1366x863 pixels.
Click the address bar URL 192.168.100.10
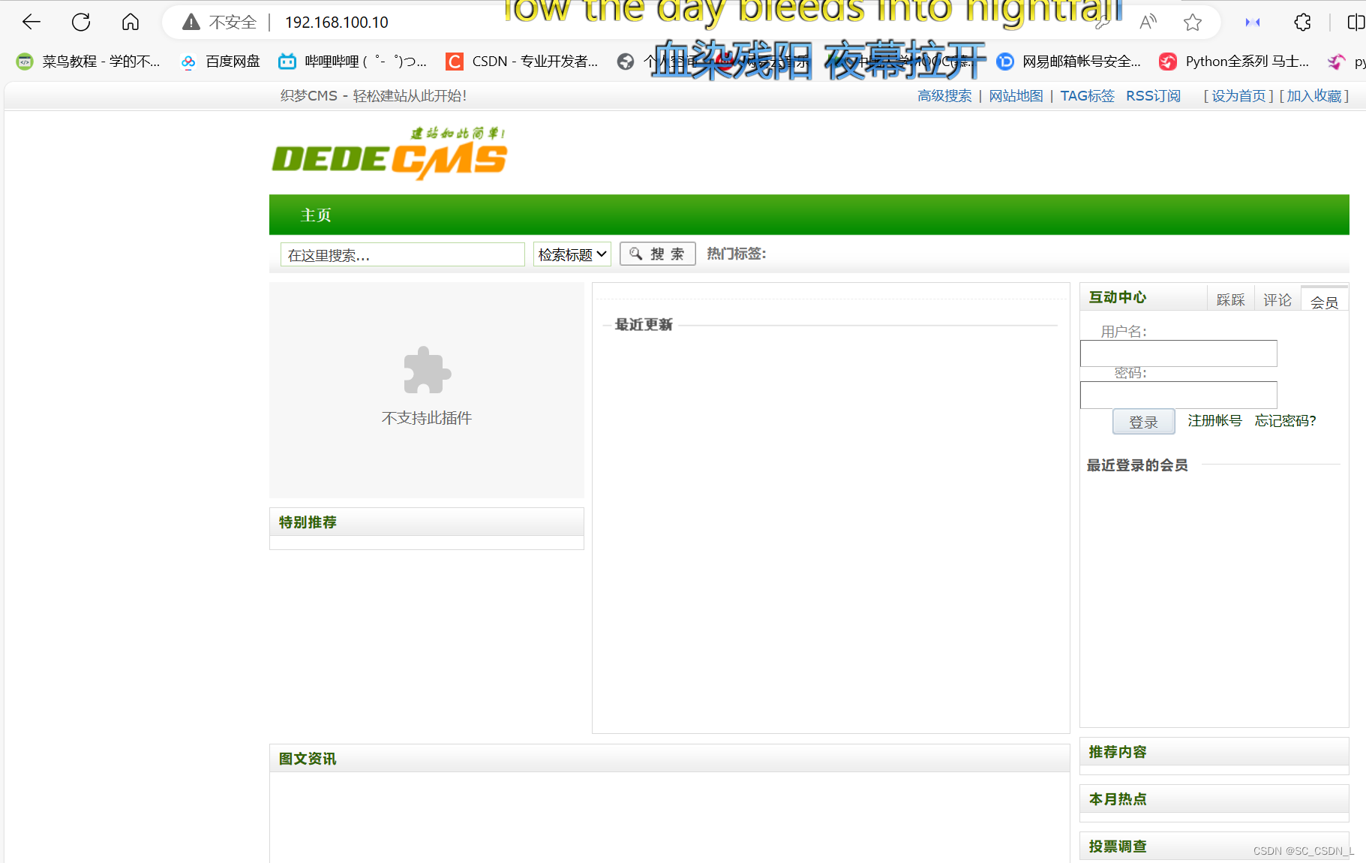click(337, 23)
